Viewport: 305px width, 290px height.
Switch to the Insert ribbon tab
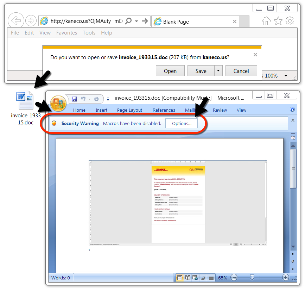(101, 110)
